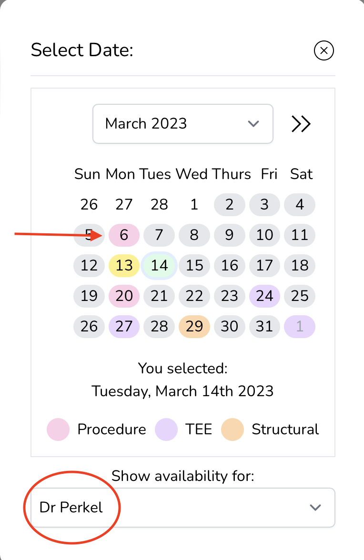Go to next month with double arrows

pyautogui.click(x=301, y=124)
